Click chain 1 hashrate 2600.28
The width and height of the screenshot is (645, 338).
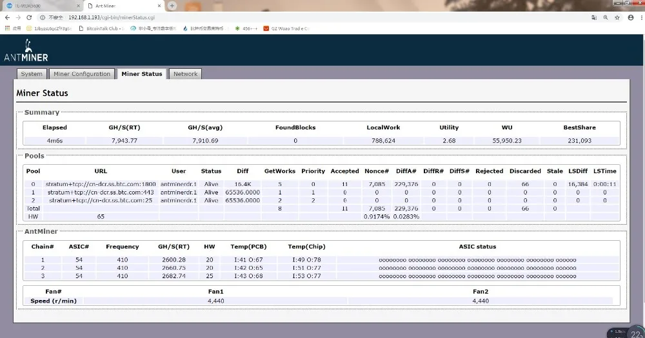coord(174,259)
